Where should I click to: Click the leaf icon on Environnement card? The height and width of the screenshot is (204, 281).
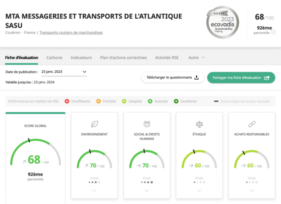pos(94,124)
